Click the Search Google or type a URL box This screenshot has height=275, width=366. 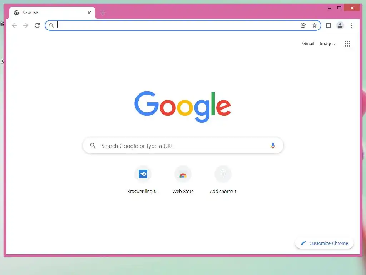(183, 146)
